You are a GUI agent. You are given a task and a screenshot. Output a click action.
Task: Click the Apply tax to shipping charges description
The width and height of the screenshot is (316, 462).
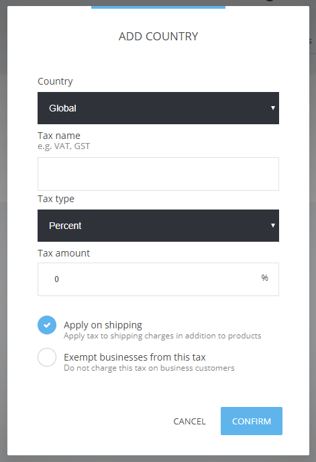162,336
